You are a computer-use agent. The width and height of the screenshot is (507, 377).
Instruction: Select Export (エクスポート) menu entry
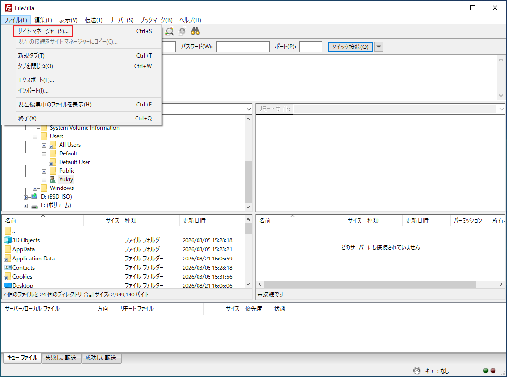pyautogui.click(x=82, y=80)
